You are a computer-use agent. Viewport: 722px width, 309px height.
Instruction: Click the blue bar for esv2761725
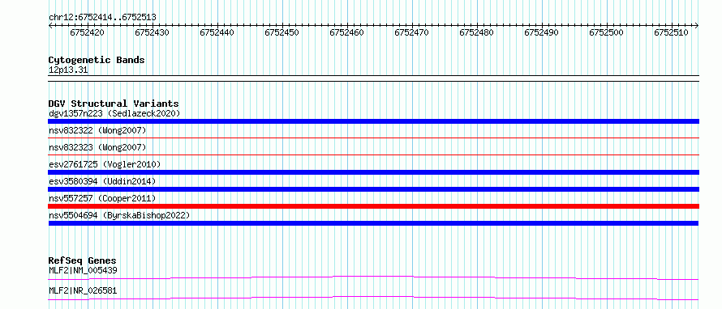tap(373, 172)
